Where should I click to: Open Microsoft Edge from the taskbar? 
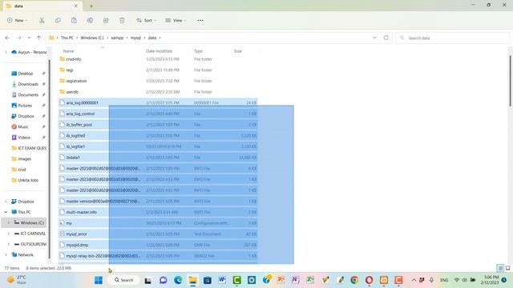click(178, 280)
